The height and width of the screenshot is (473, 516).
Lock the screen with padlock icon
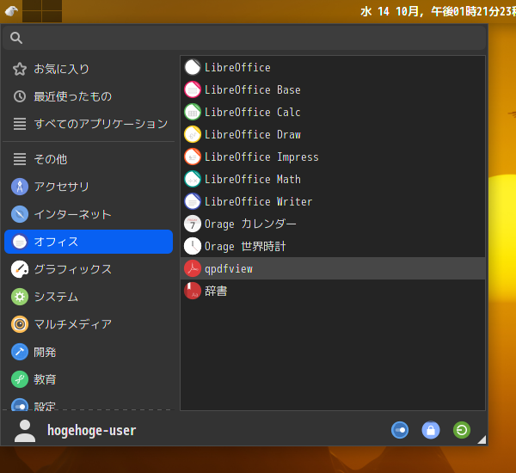[431, 430]
